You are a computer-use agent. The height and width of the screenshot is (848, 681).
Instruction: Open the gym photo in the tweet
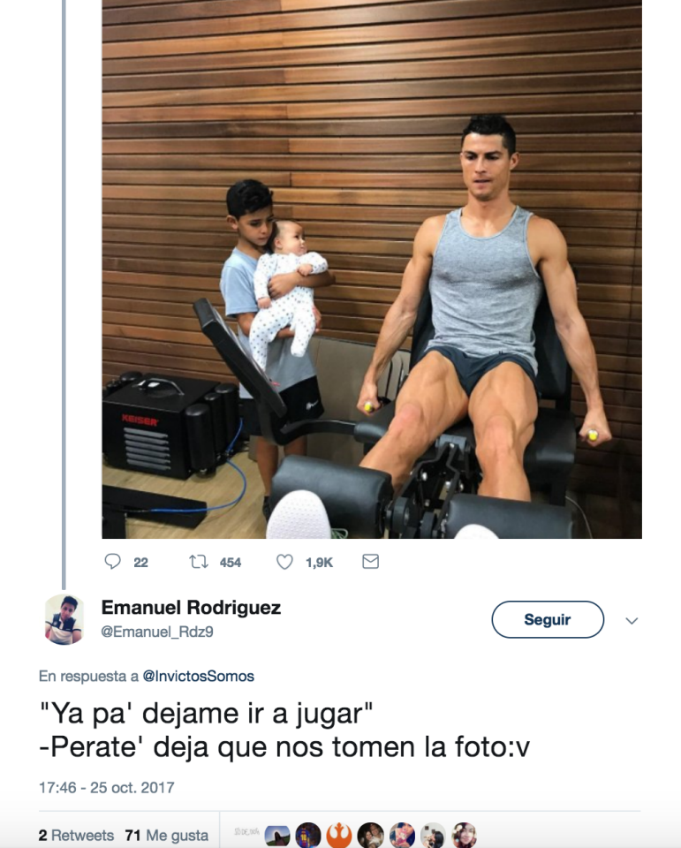point(372,269)
